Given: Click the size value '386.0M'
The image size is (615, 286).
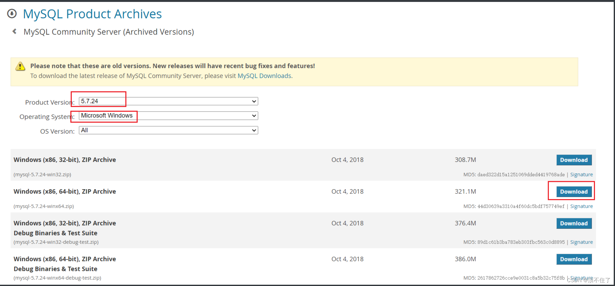Looking at the screenshot, I should pos(465,259).
